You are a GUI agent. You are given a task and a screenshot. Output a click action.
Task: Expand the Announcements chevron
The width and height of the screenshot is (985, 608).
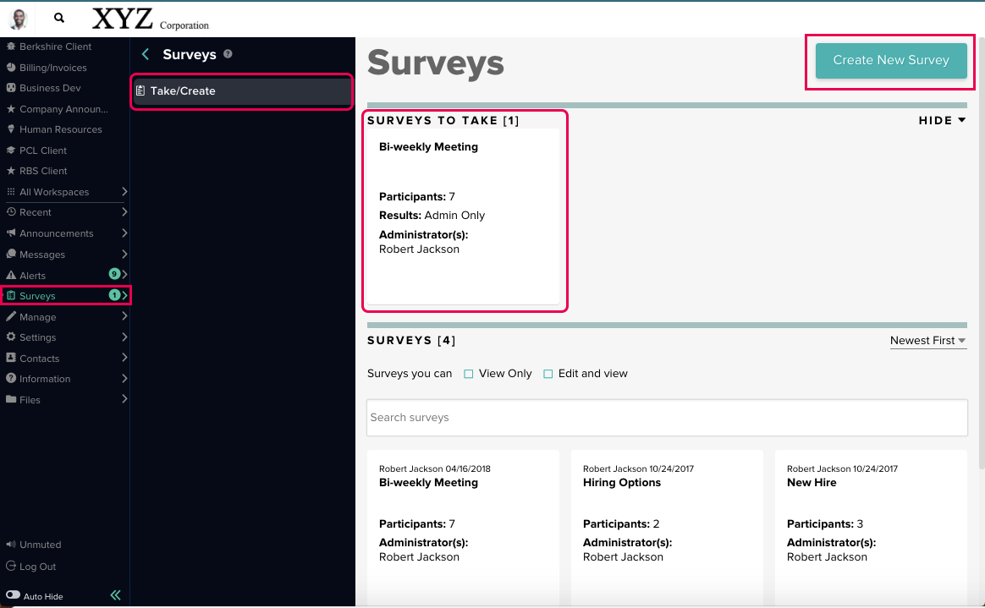[124, 233]
